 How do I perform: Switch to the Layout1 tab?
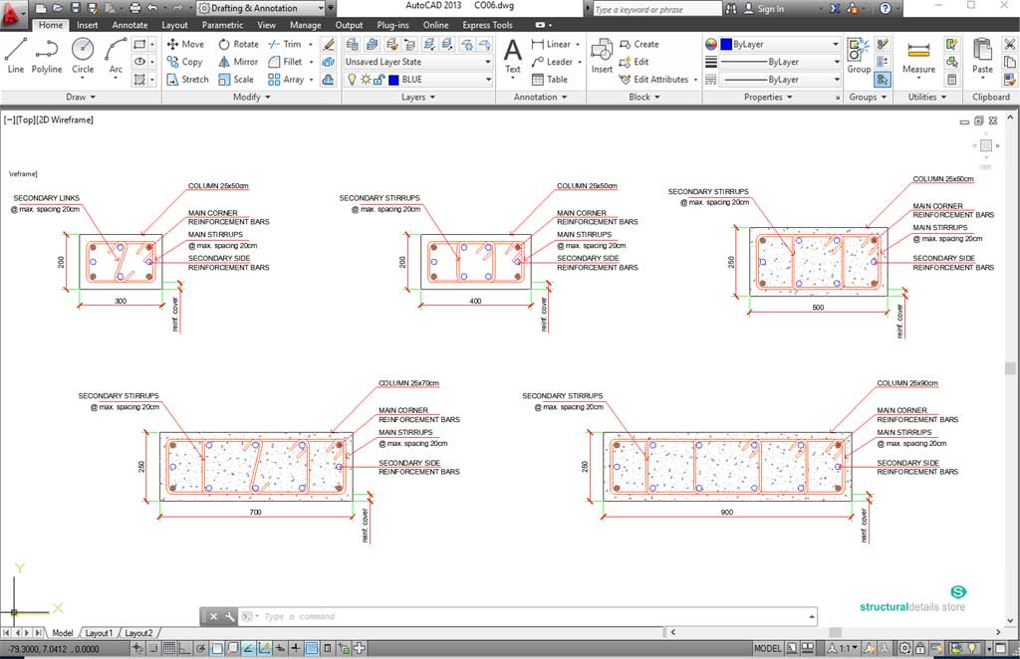pyautogui.click(x=99, y=632)
